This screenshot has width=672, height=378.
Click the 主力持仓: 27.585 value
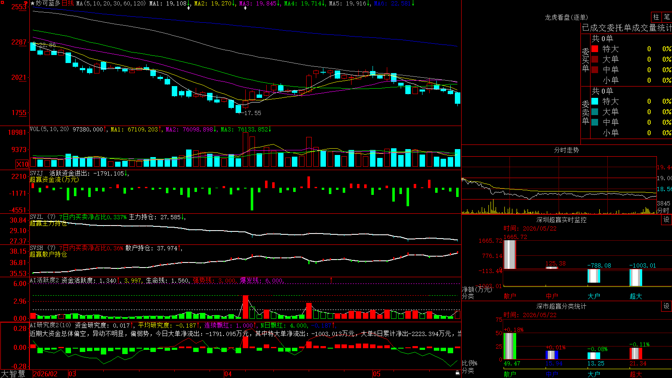tap(155, 217)
